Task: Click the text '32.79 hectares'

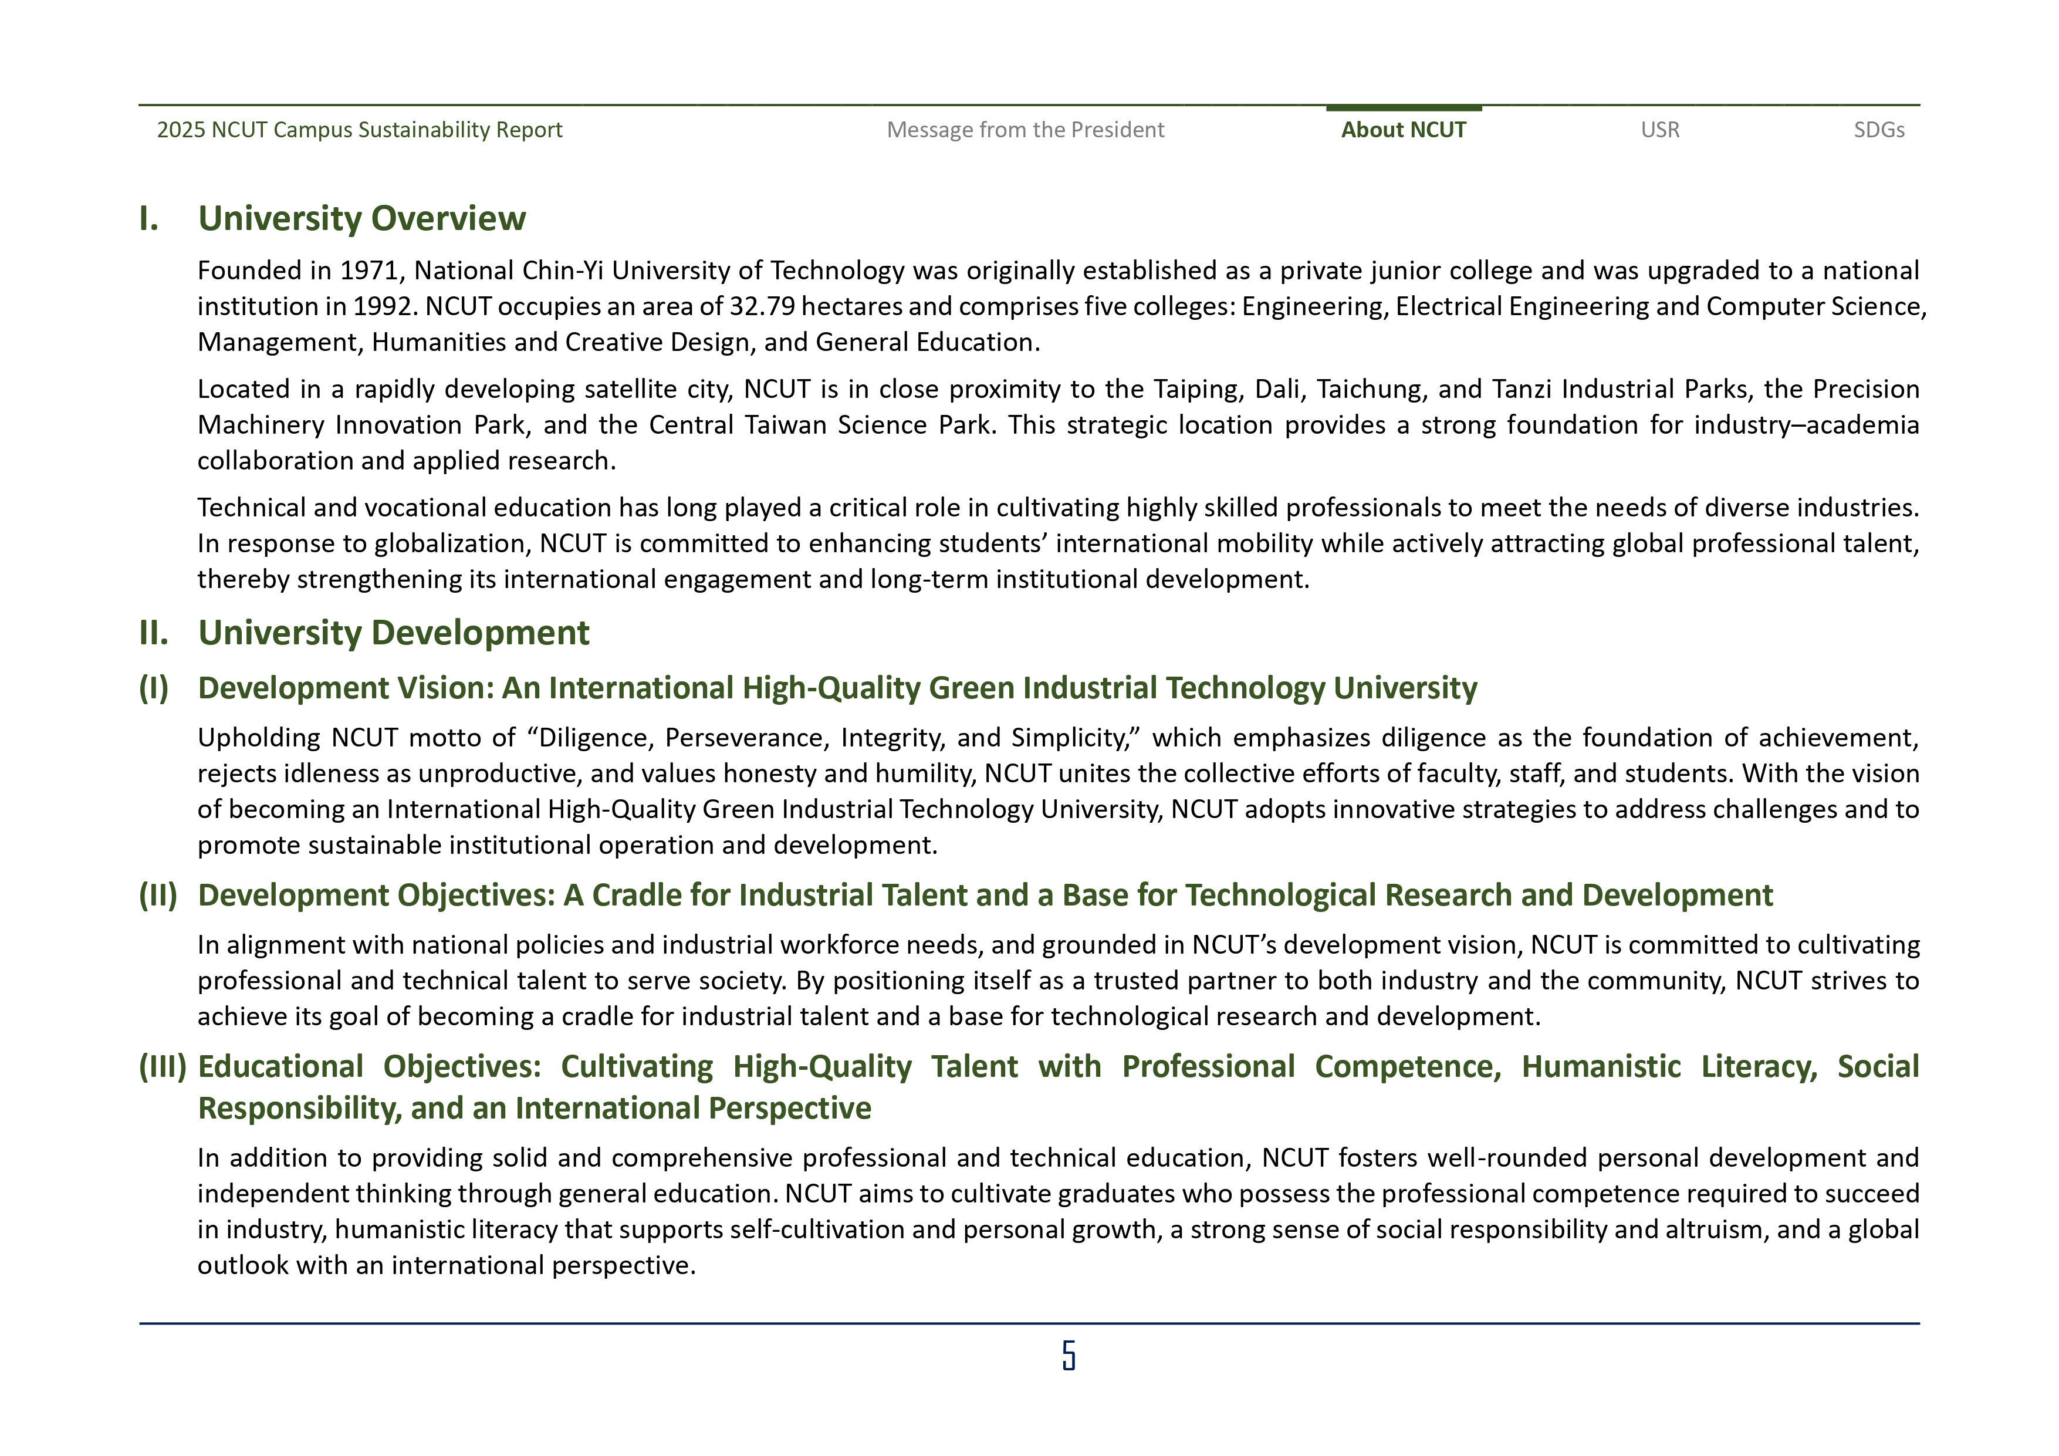Action: click(x=816, y=307)
